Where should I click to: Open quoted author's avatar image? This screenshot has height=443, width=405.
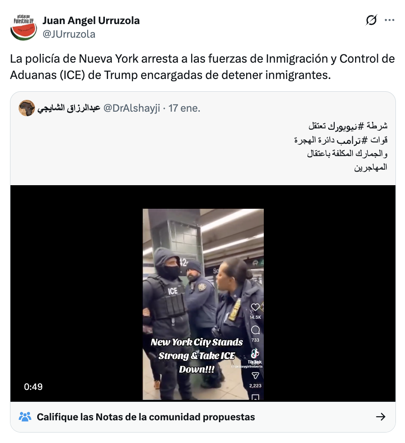(27, 108)
